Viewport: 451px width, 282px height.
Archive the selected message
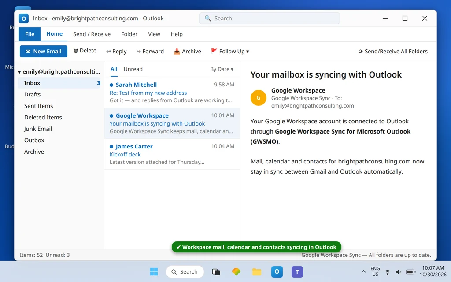click(x=188, y=51)
